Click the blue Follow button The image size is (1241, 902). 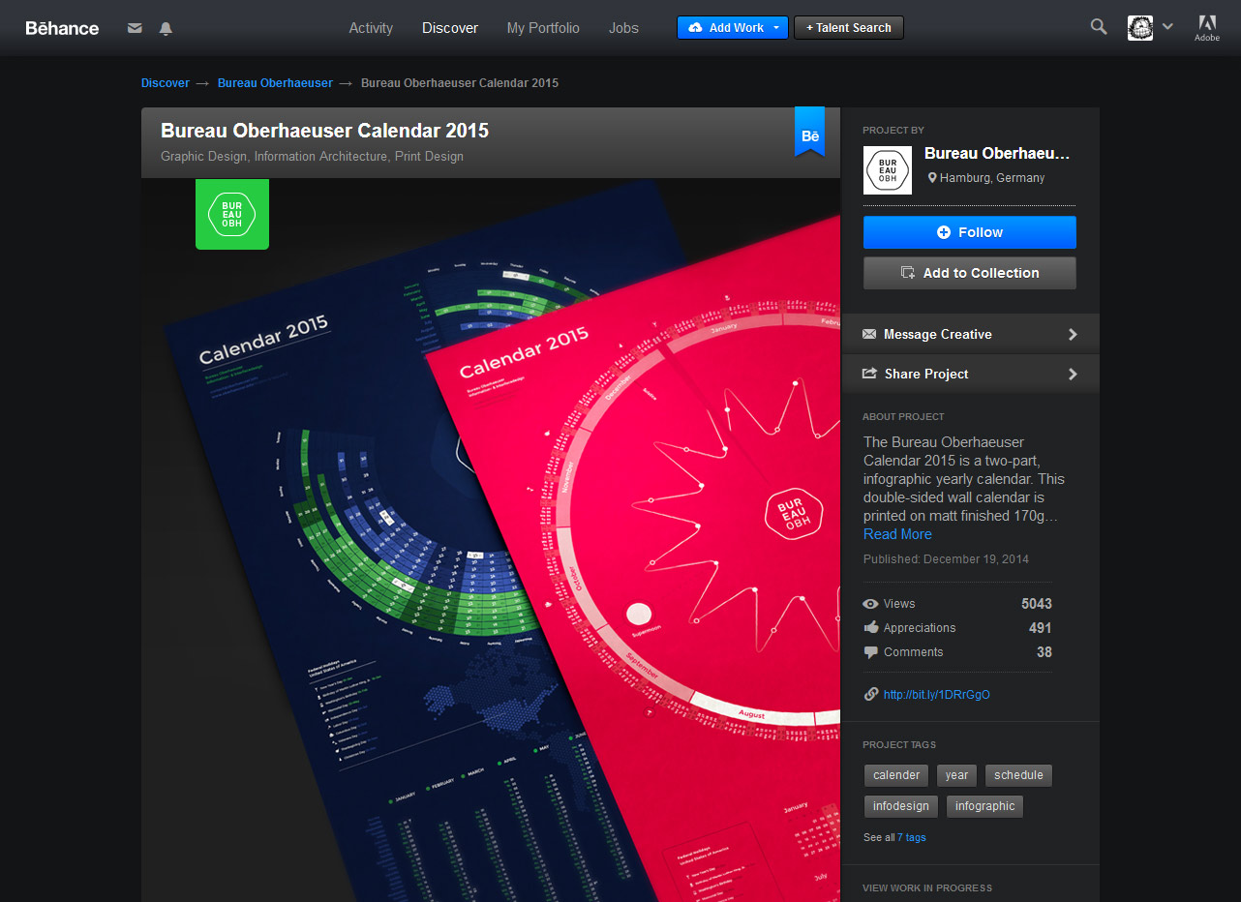(969, 232)
